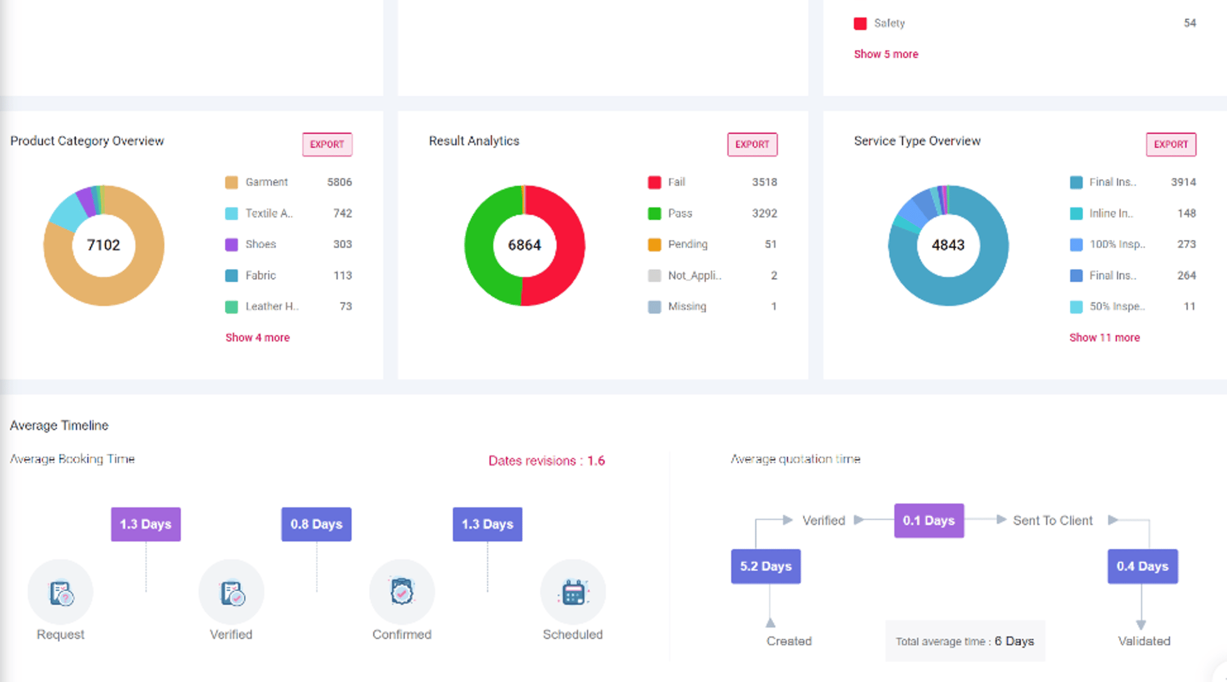This screenshot has height=682, width=1227.
Task: Click the Confirmed step icon in booking timeline
Action: [402, 592]
